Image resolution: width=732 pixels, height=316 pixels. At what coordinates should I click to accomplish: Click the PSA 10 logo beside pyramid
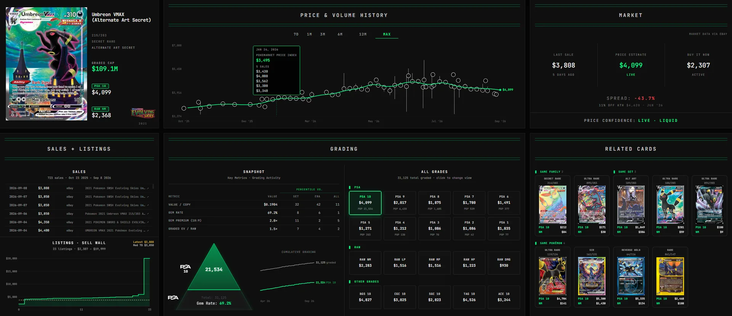(x=185, y=268)
